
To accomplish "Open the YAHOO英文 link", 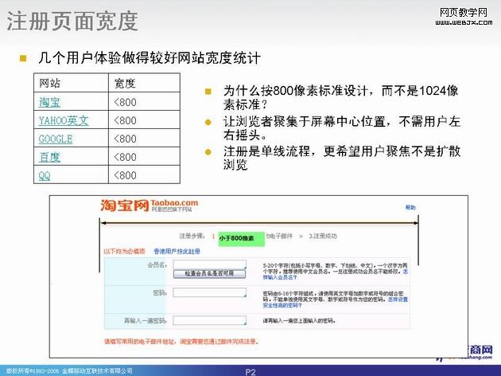I will [63, 120].
